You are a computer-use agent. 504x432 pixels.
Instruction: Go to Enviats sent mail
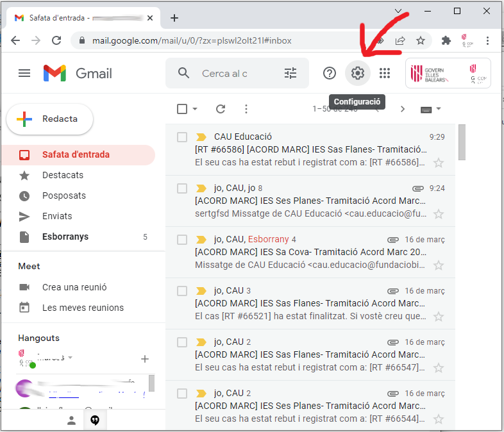pos(57,216)
